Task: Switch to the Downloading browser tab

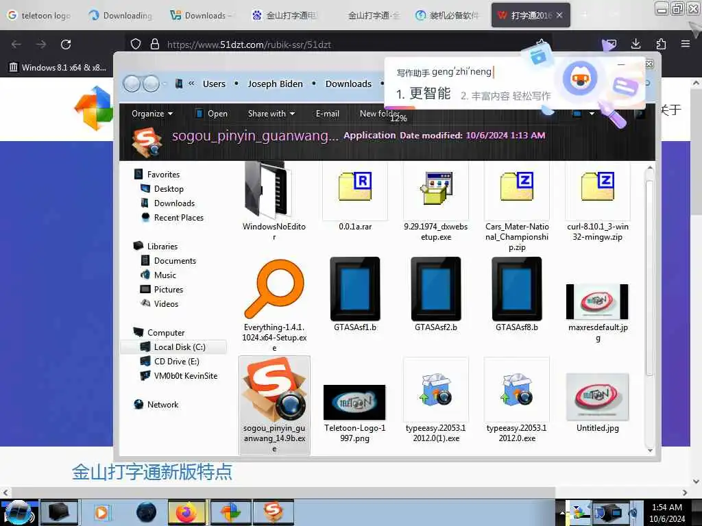Action: [x=121, y=15]
